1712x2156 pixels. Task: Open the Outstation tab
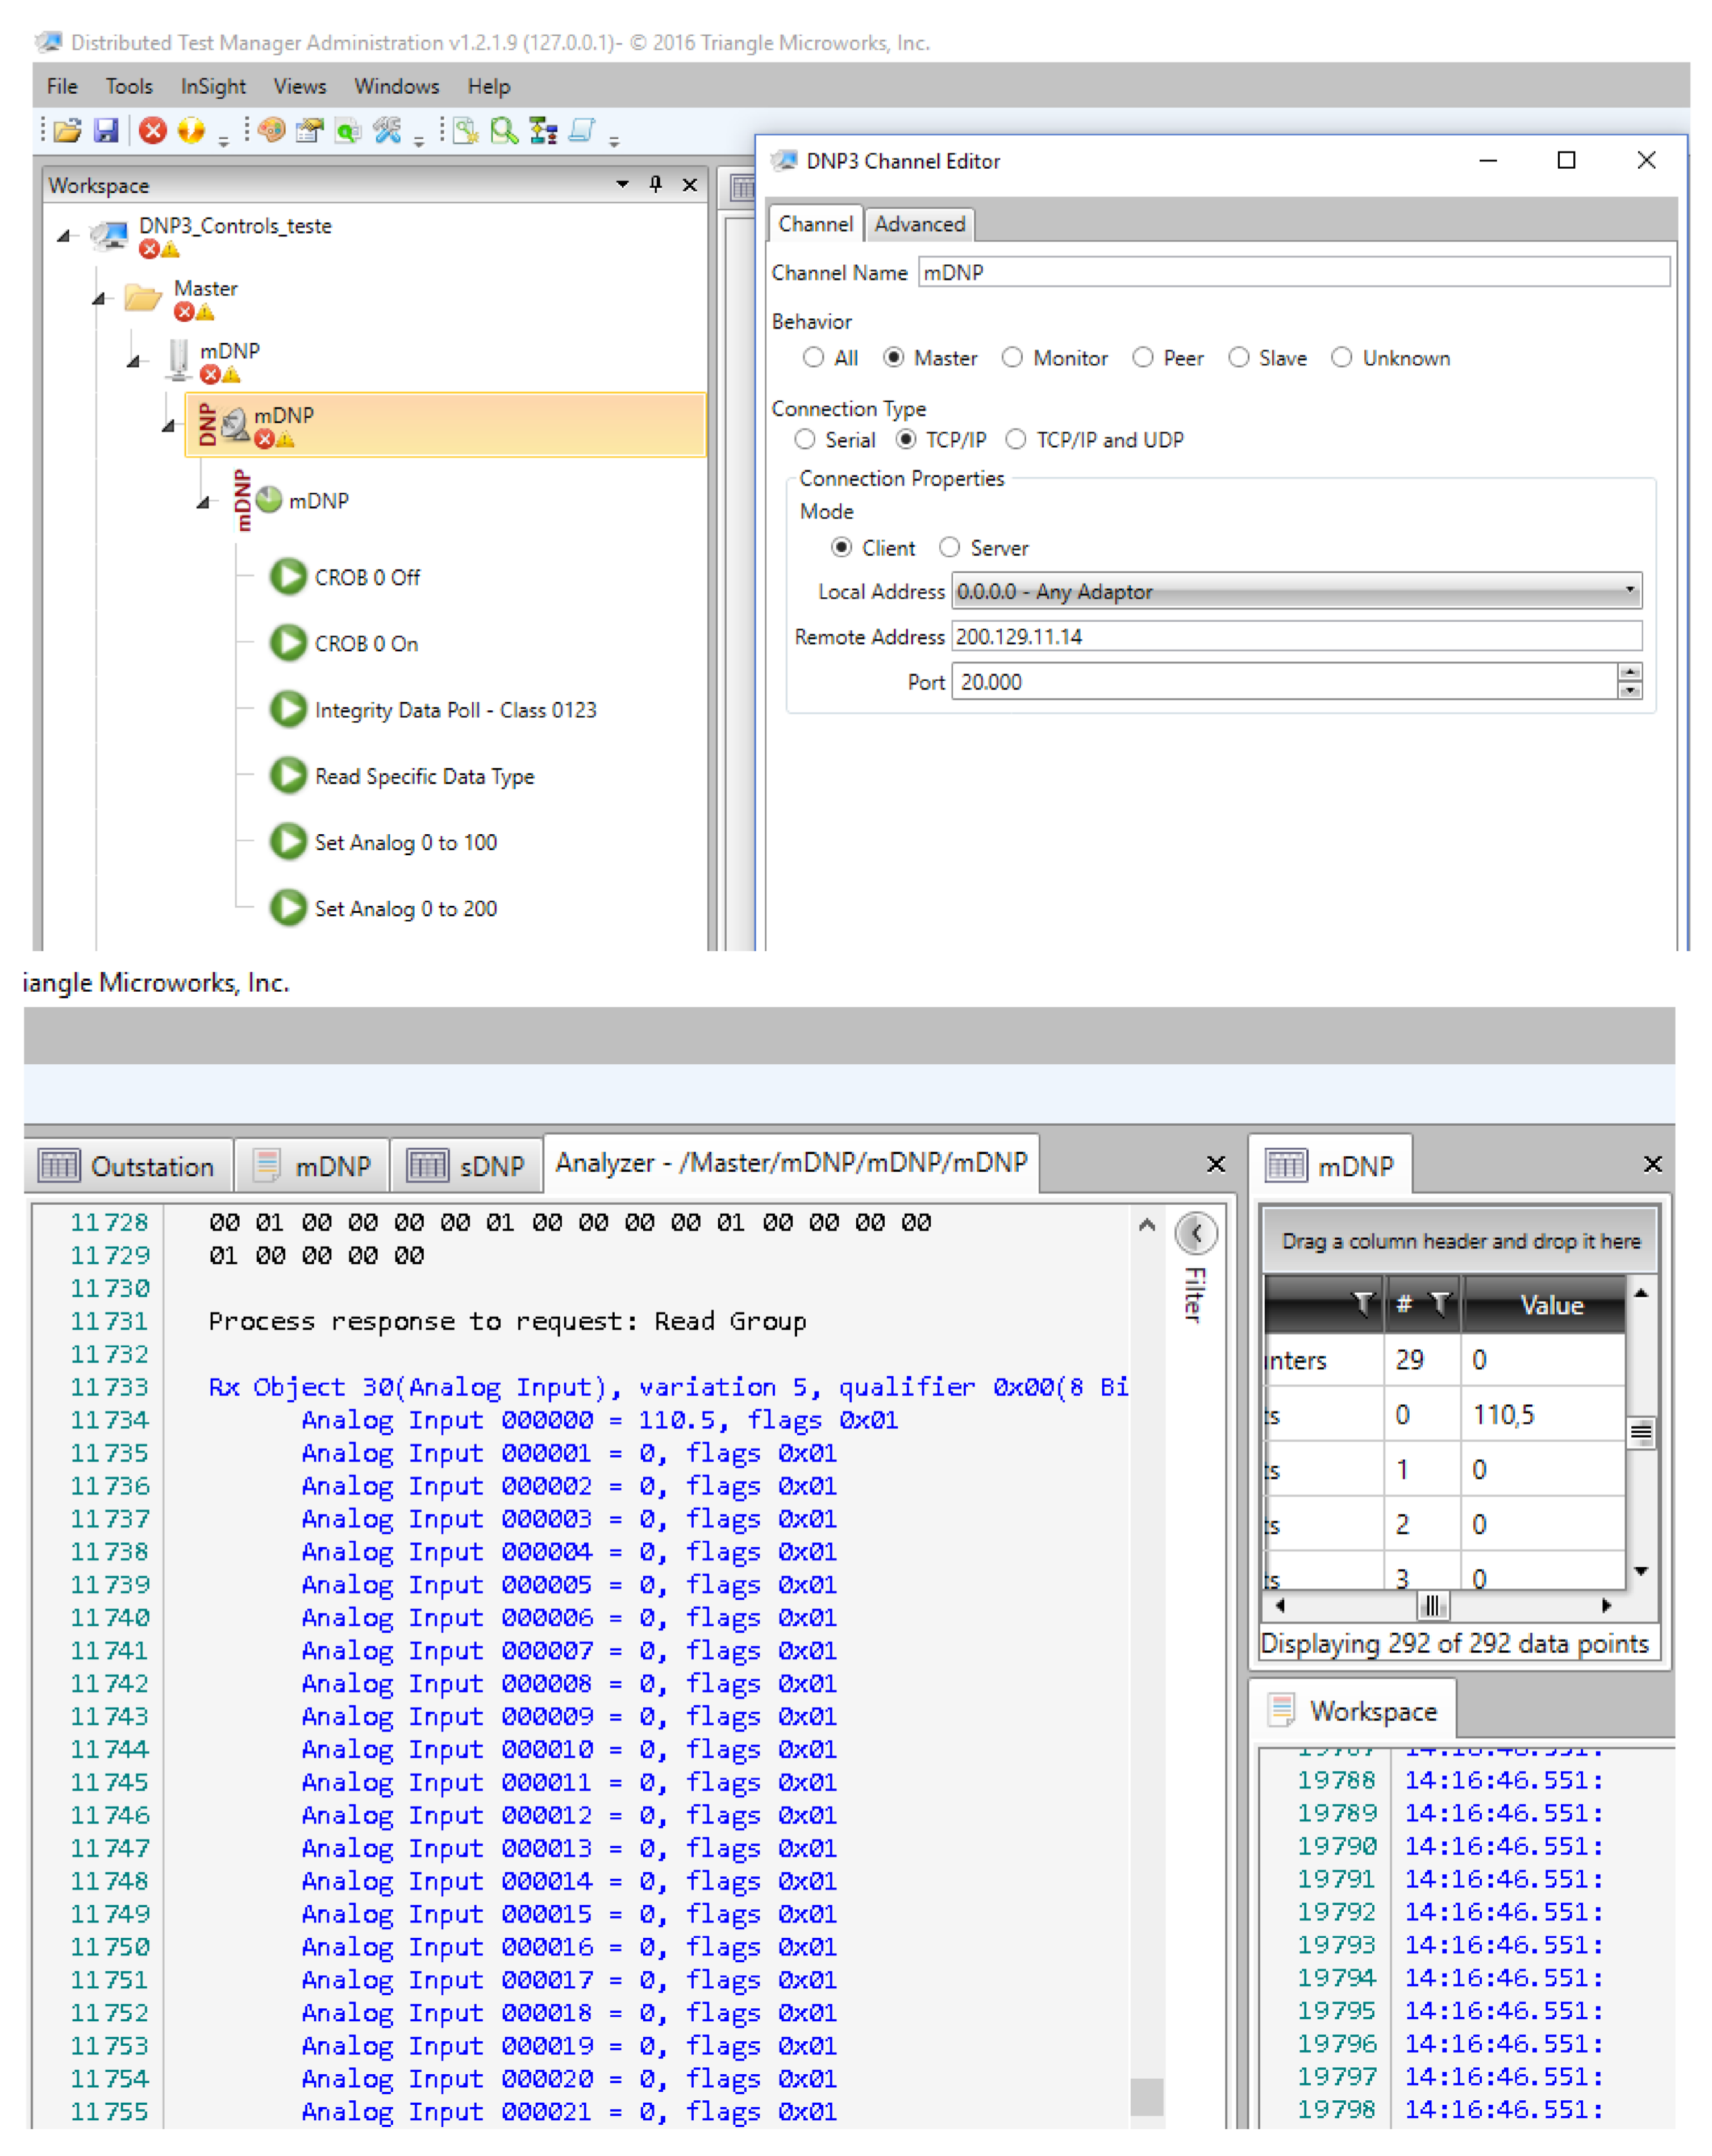(128, 1166)
